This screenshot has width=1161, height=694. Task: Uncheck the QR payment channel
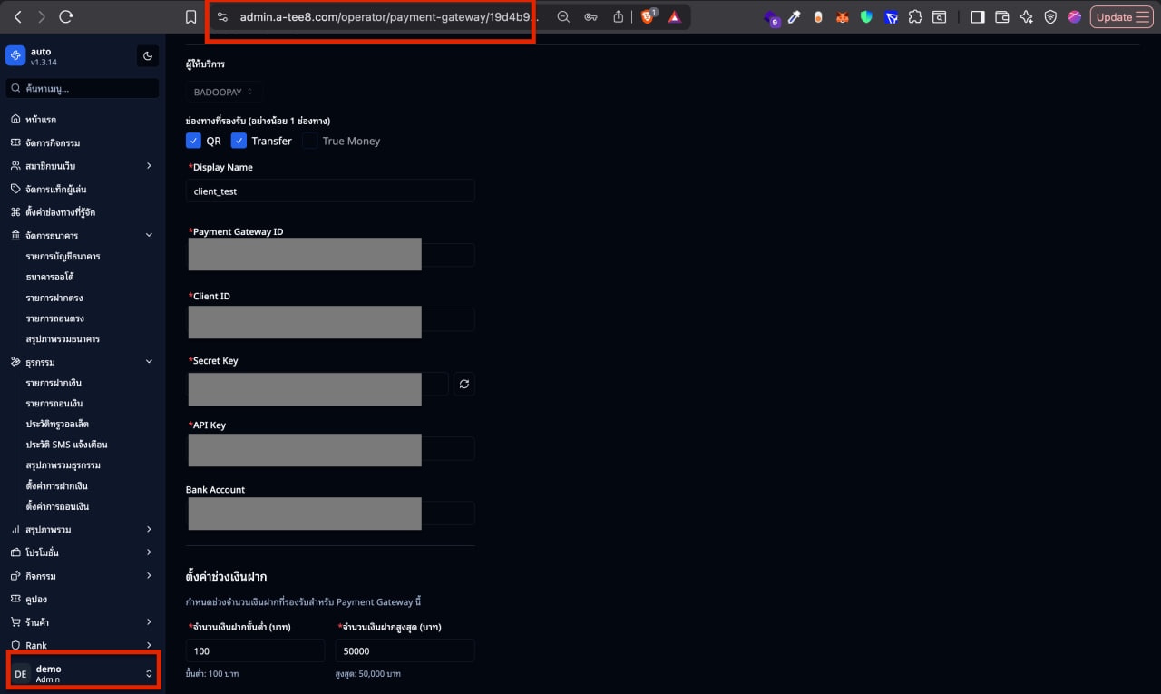pos(193,141)
